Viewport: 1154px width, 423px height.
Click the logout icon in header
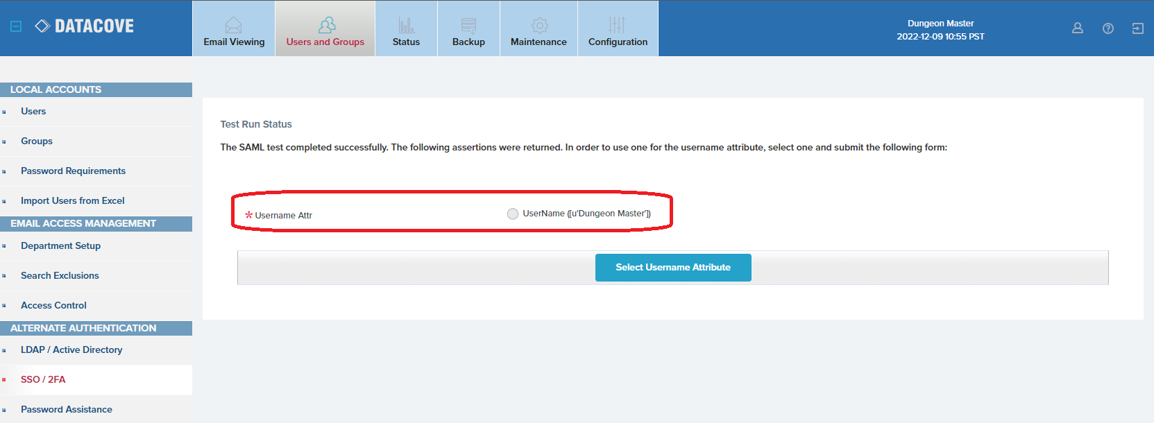coord(1137,28)
